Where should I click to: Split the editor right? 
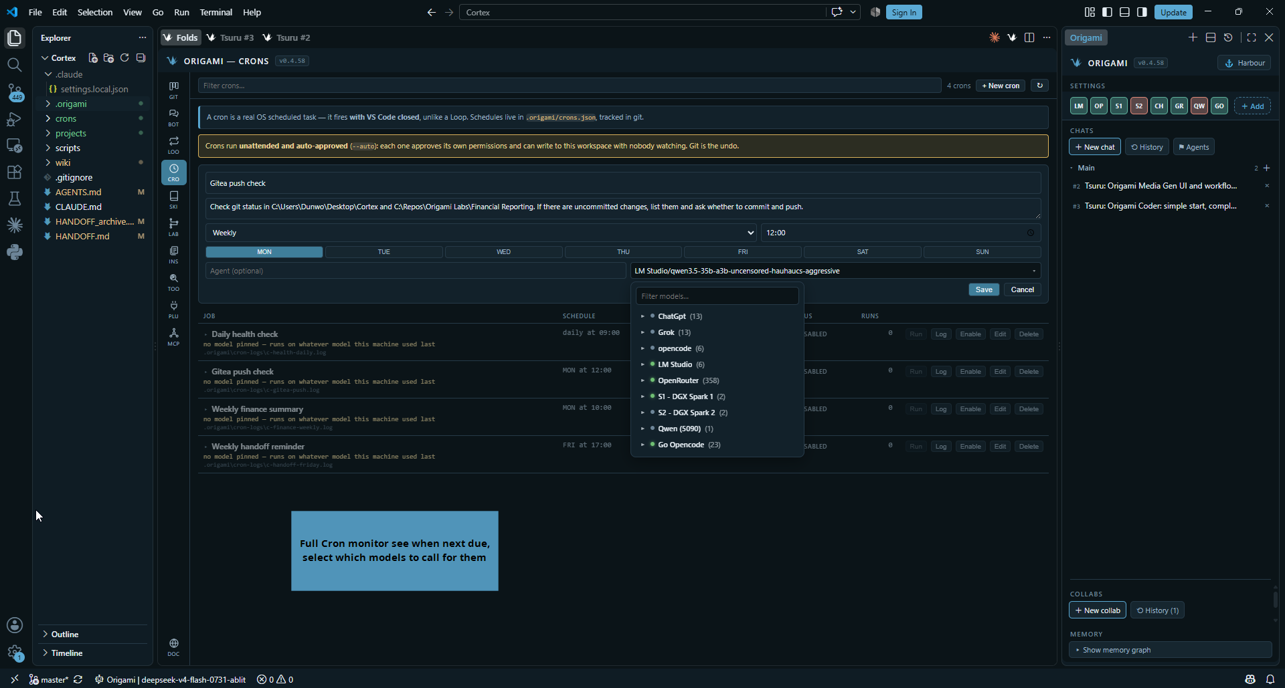coord(1029,37)
